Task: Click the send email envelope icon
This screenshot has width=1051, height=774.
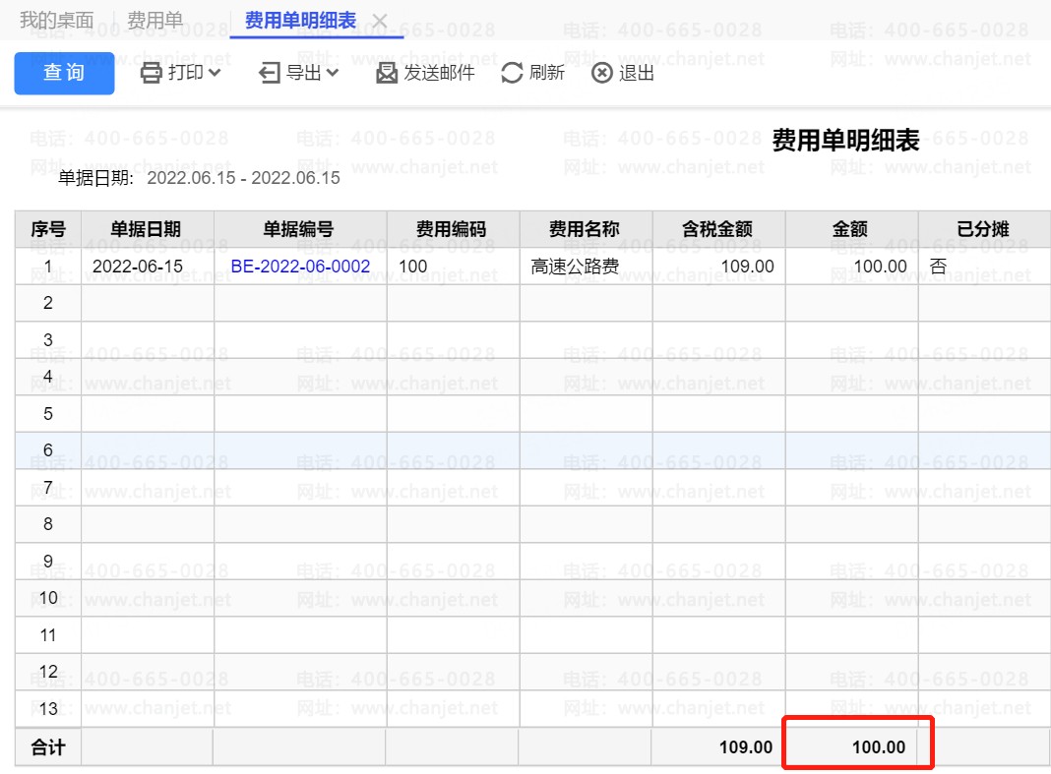Action: [x=387, y=73]
